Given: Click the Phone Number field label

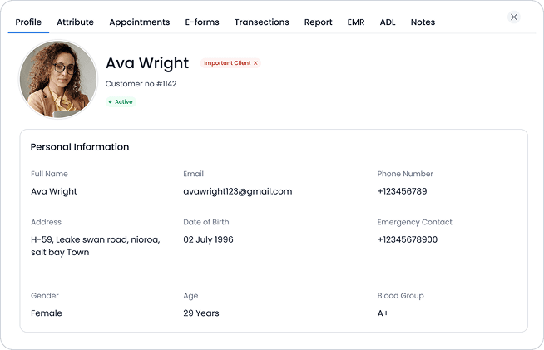Looking at the screenshot, I should [405, 174].
